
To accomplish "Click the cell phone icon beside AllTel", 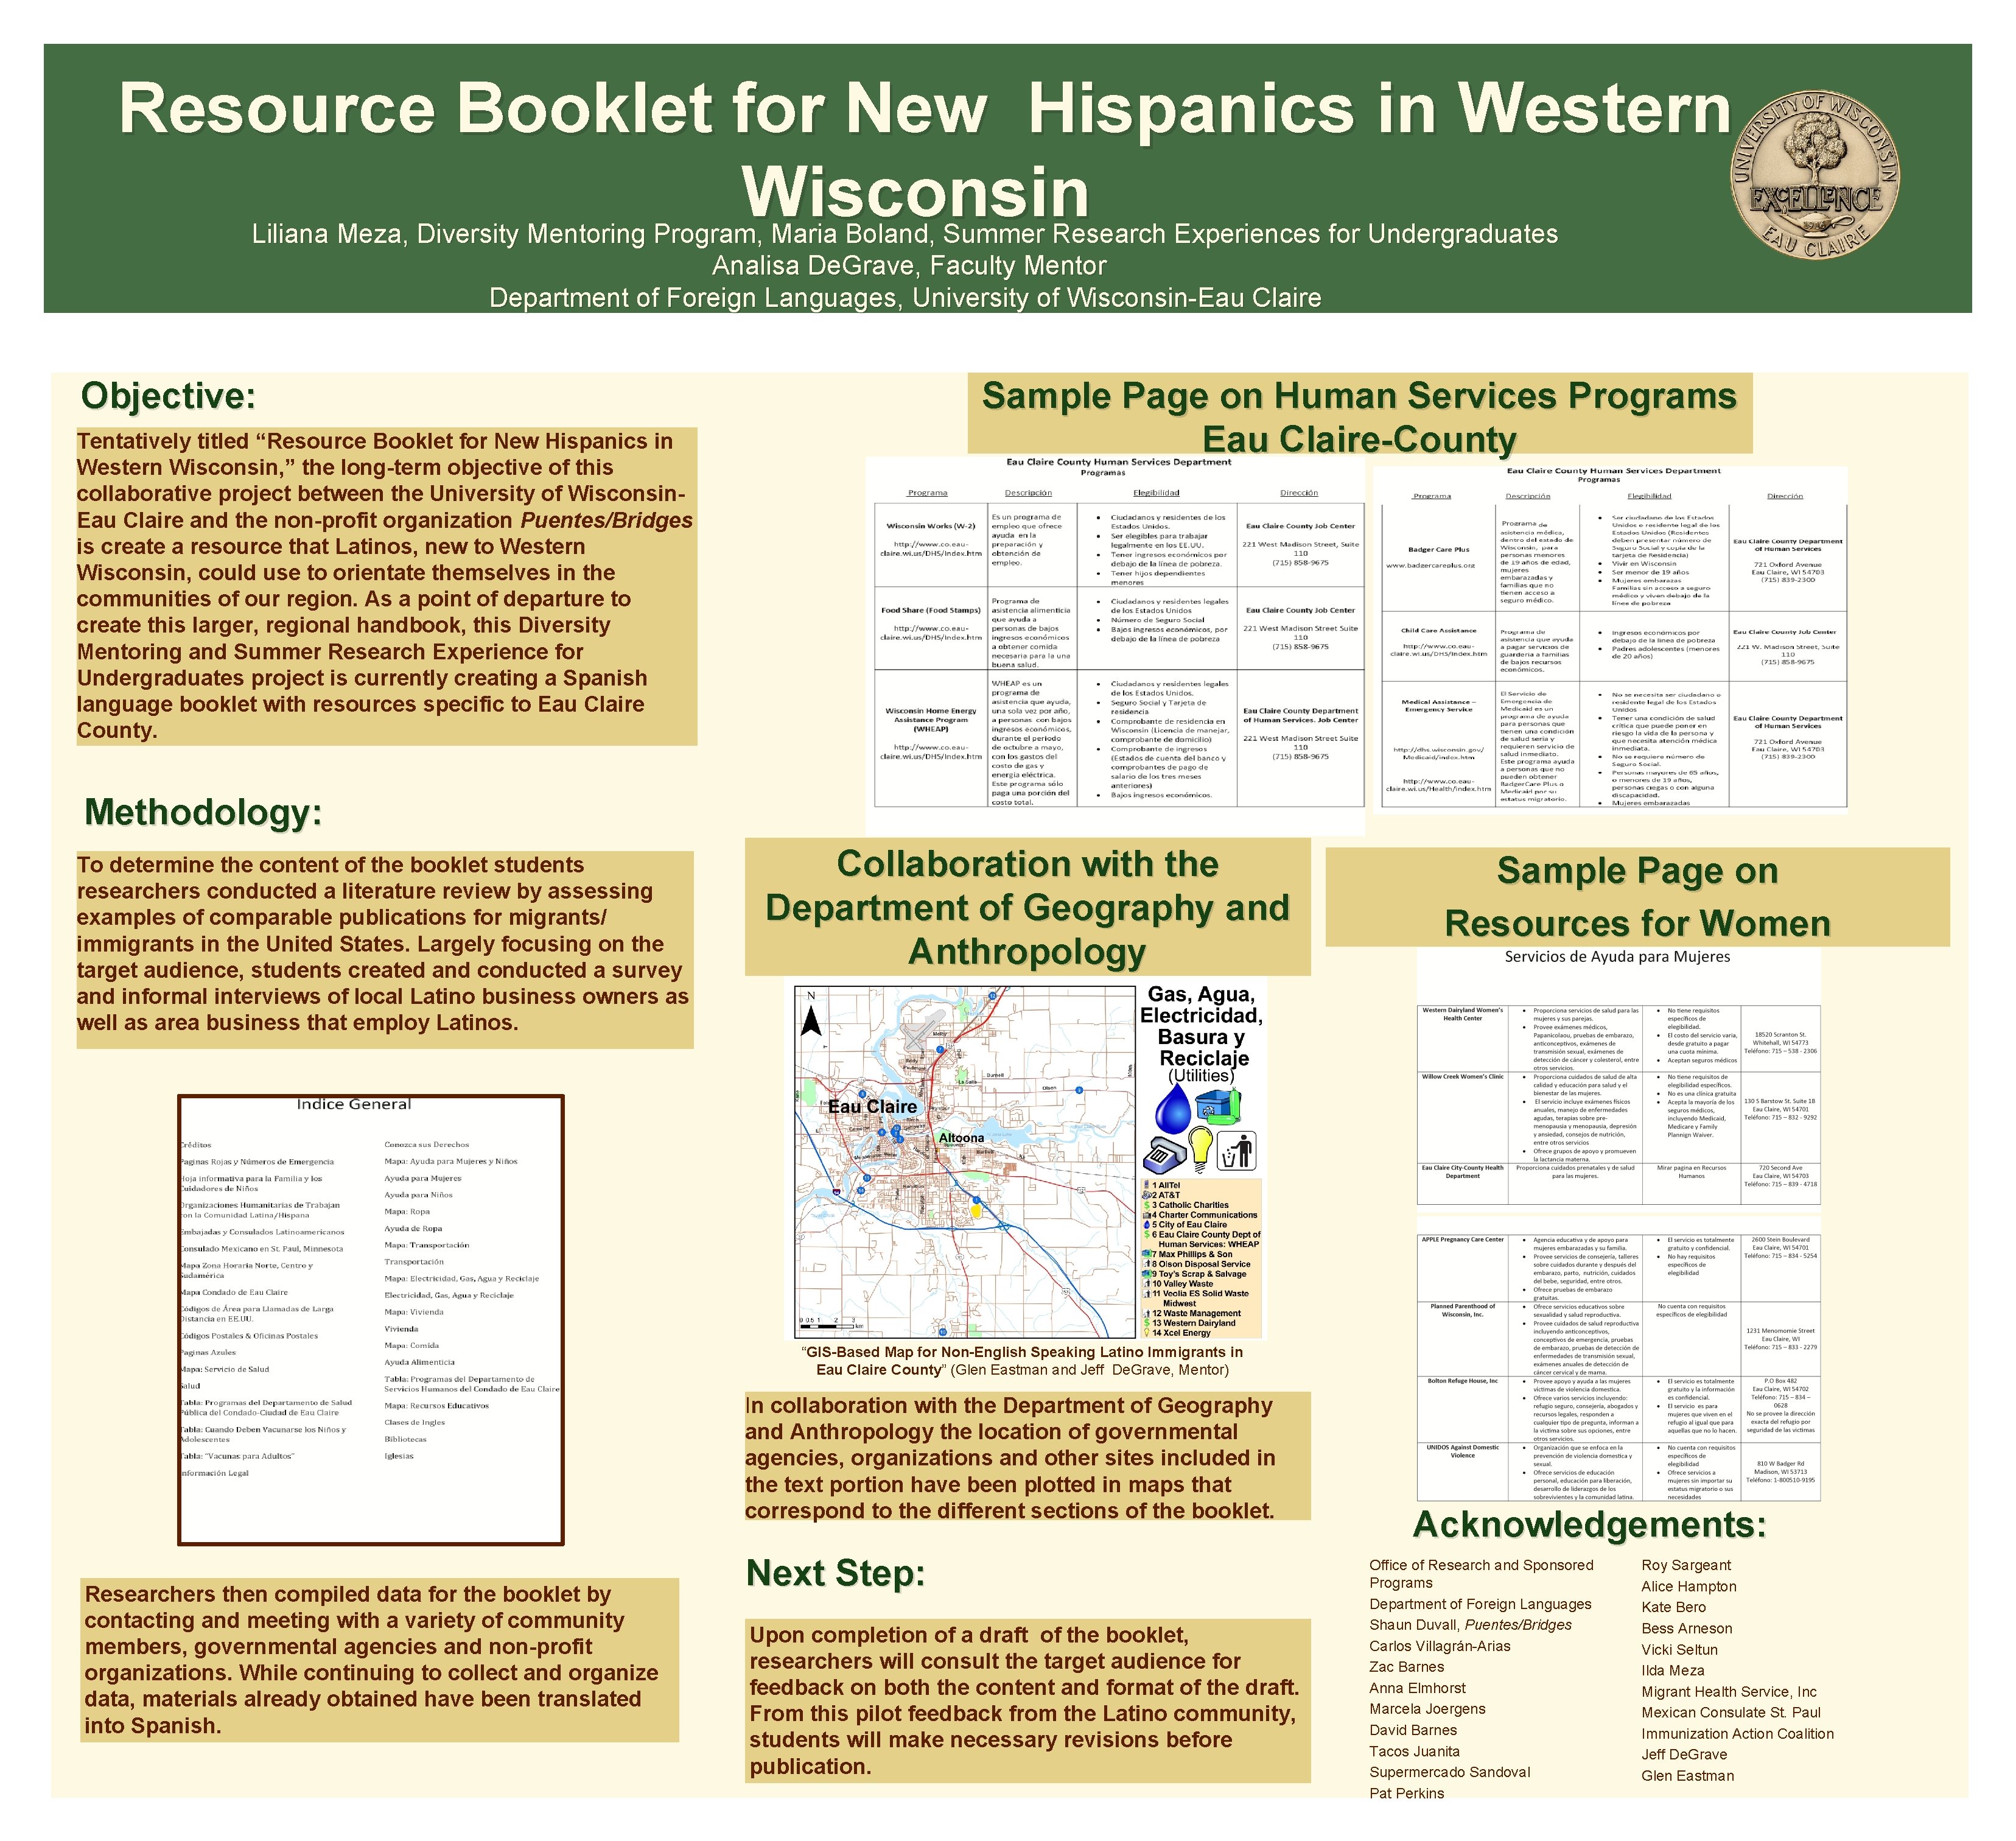I will click(1146, 1185).
